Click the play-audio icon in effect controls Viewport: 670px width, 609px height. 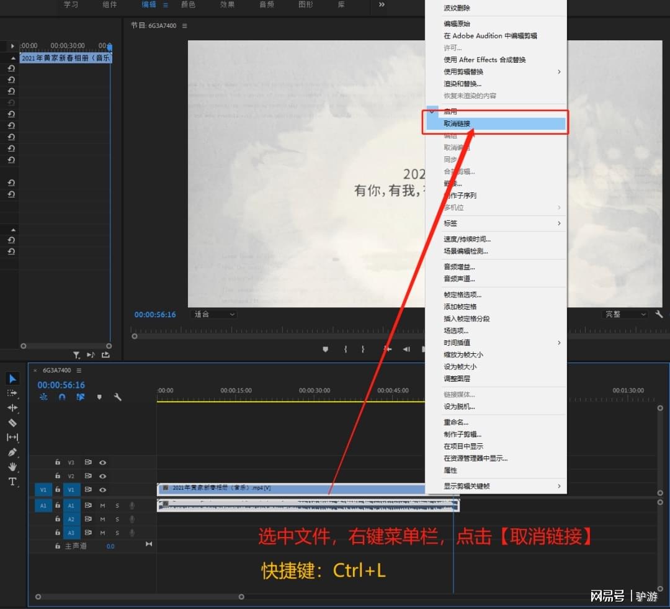click(x=91, y=355)
